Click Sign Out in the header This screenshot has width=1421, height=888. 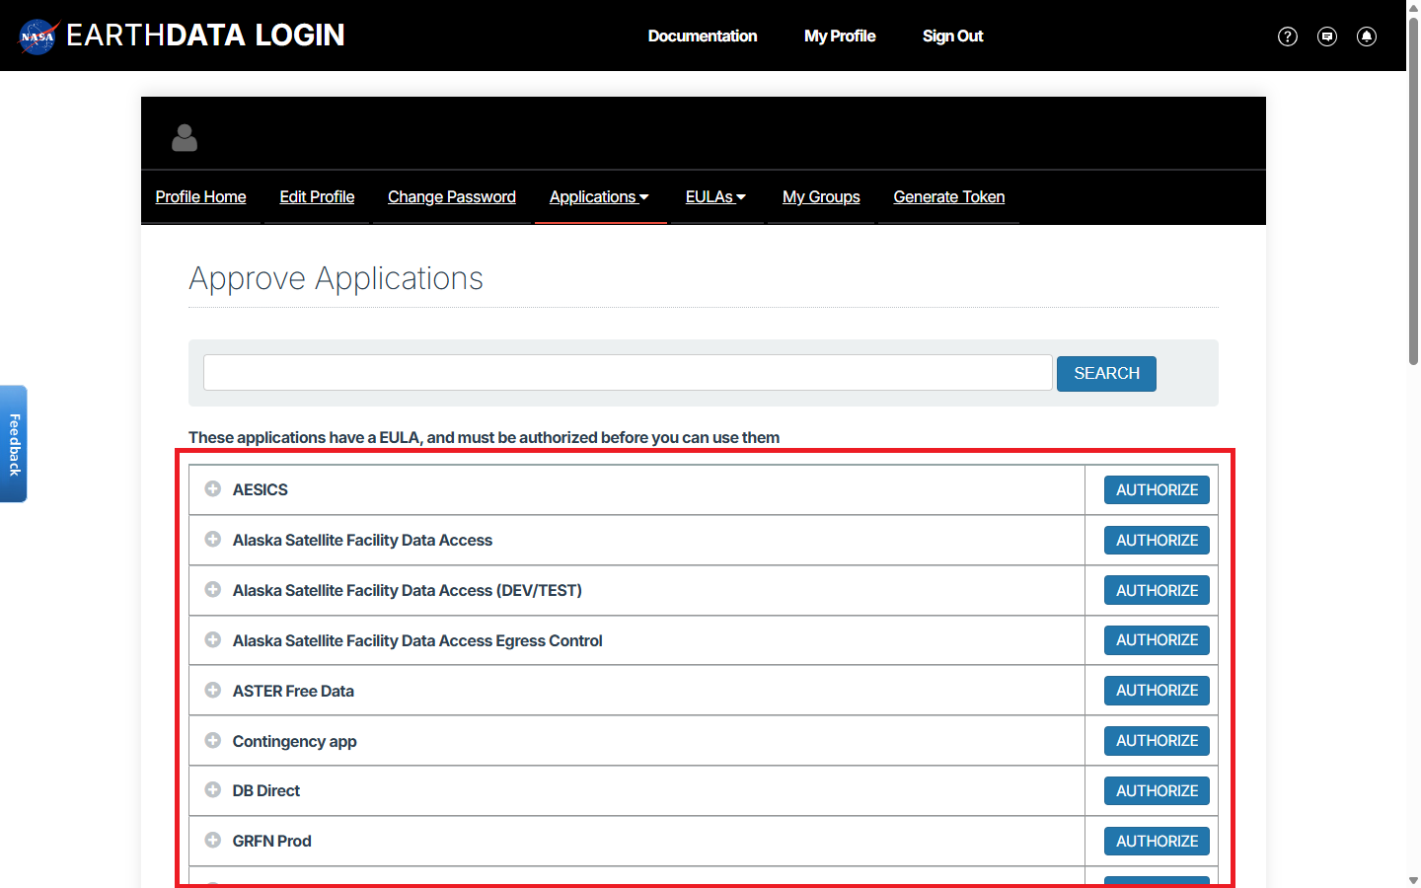pyautogui.click(x=953, y=37)
